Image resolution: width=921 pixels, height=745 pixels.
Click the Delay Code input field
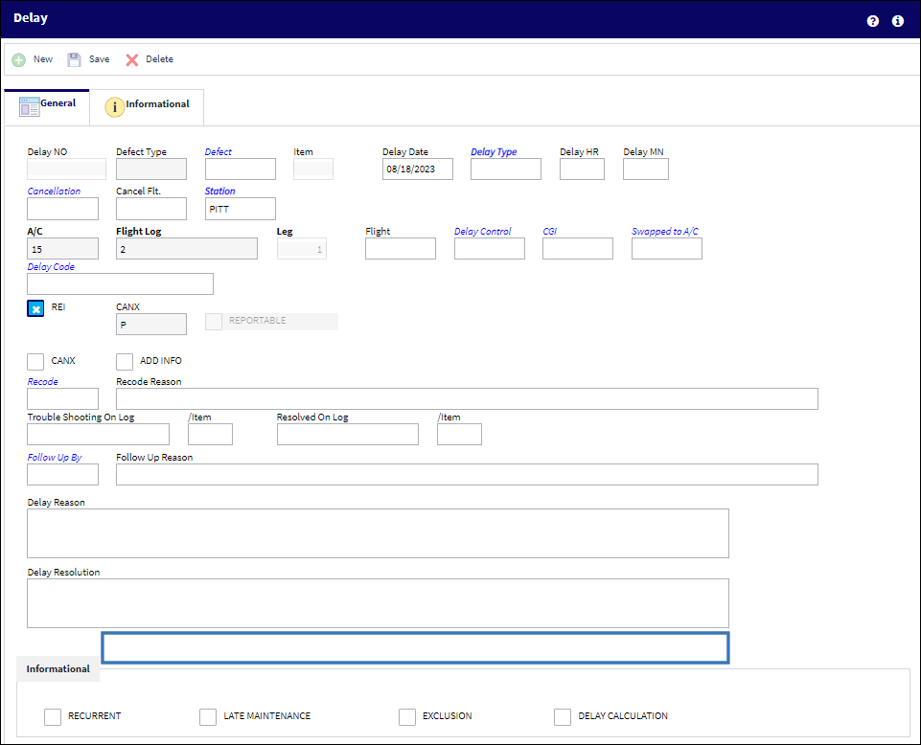point(121,284)
